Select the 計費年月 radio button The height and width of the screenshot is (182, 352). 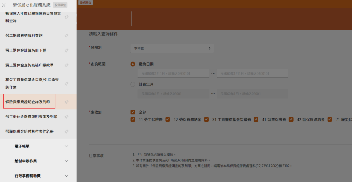tap(133, 84)
